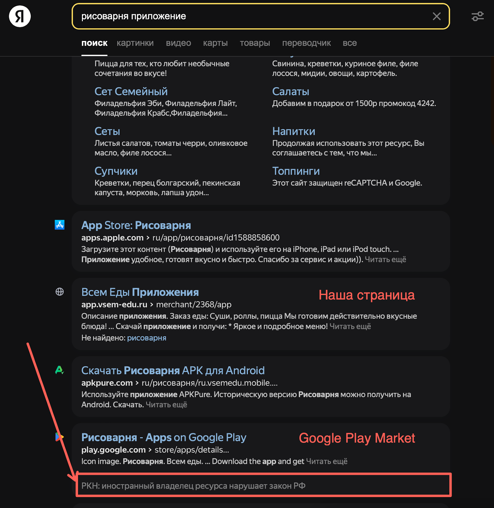Clear the search query with the X icon

pyautogui.click(x=437, y=16)
